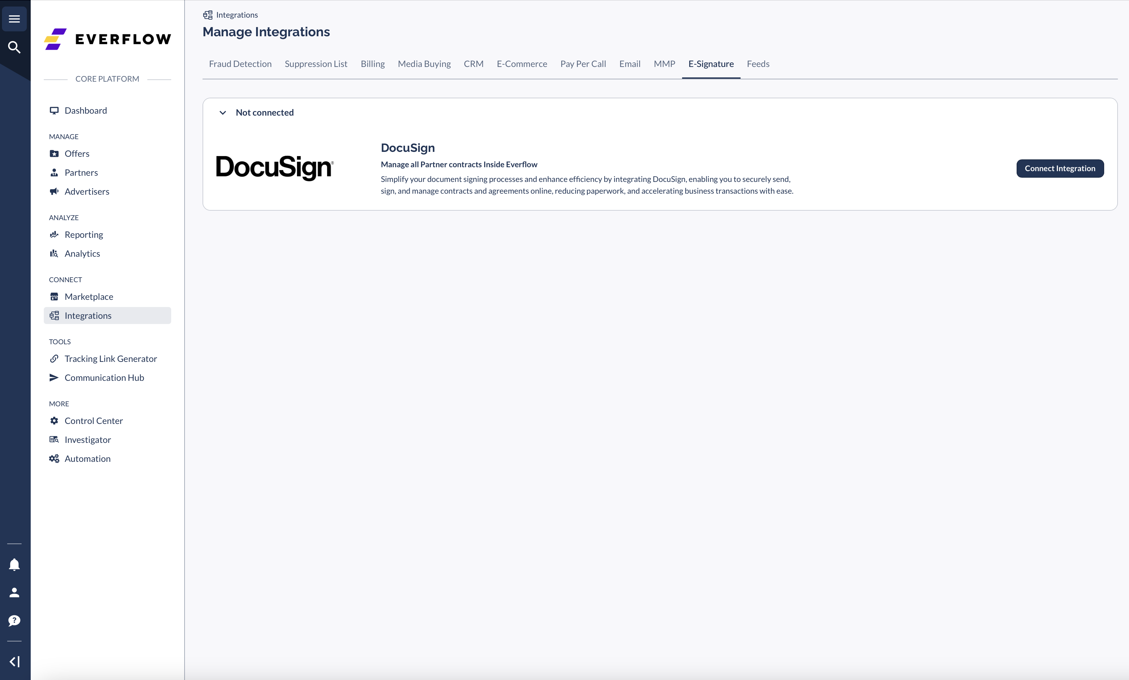
Task: Click the "Manage Integrations" page heading
Action: point(266,32)
